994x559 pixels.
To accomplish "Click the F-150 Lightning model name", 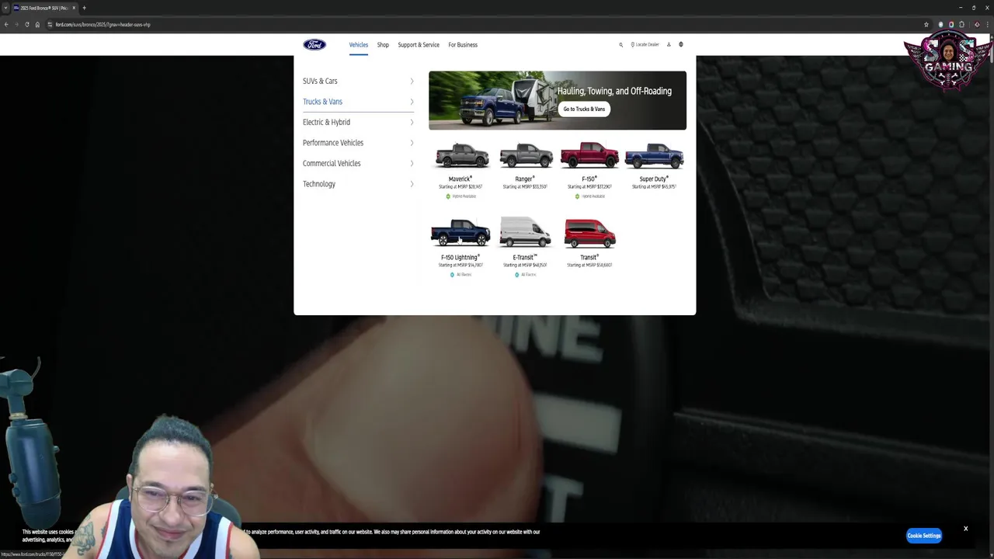I will coord(461,257).
